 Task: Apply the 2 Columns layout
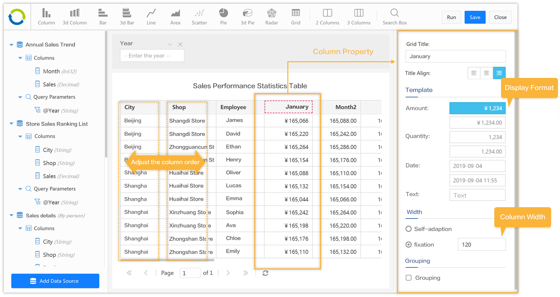[x=327, y=17]
